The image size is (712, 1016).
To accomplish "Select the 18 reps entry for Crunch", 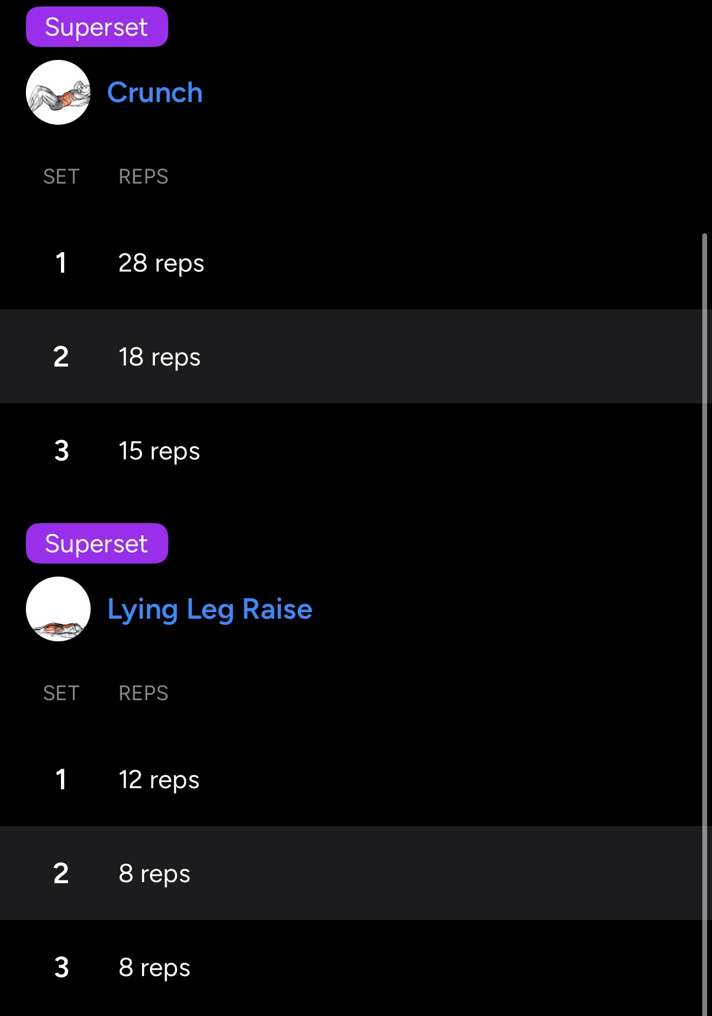I will [x=160, y=357].
